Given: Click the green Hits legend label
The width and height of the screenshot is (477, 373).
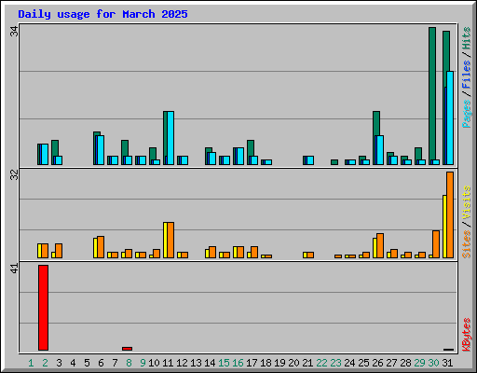Looking at the screenshot, I should (466, 38).
